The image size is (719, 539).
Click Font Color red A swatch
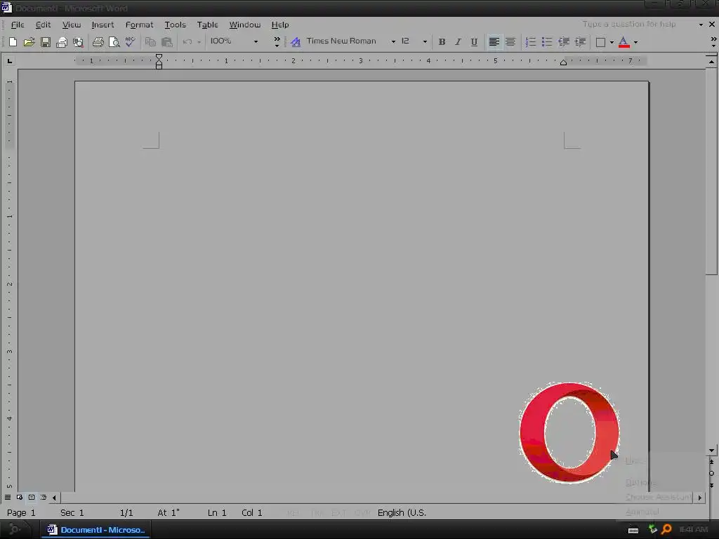coord(624,41)
